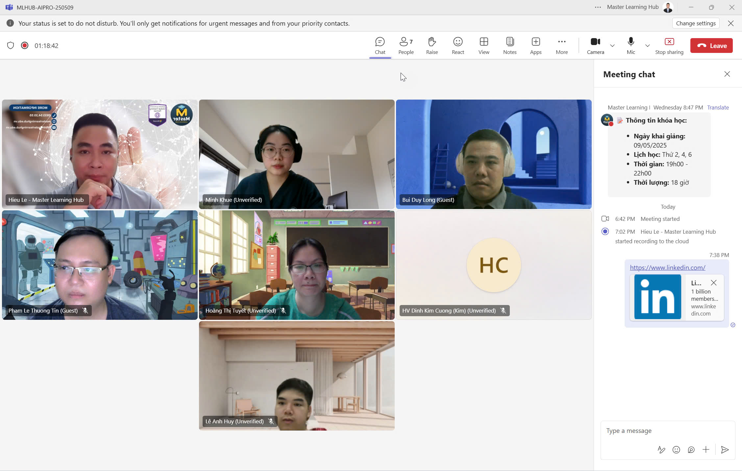Open the loop components icon in compose box
Viewport: 742px width, 471px height.
coord(691,450)
